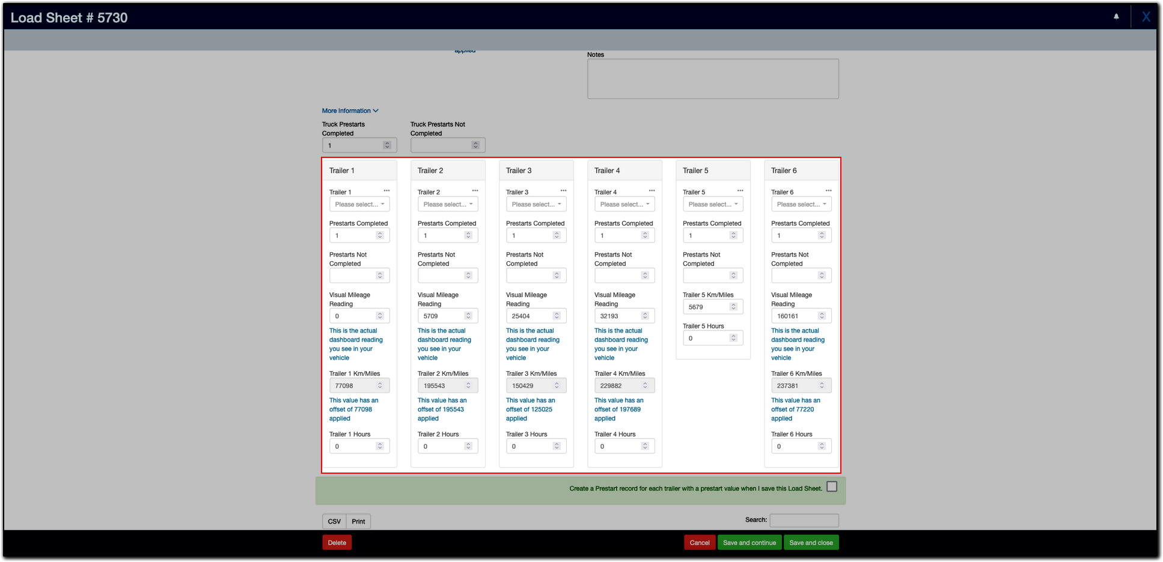Open the Trailer 3 Please select dropdown
This screenshot has width=1163, height=562.
(x=536, y=204)
